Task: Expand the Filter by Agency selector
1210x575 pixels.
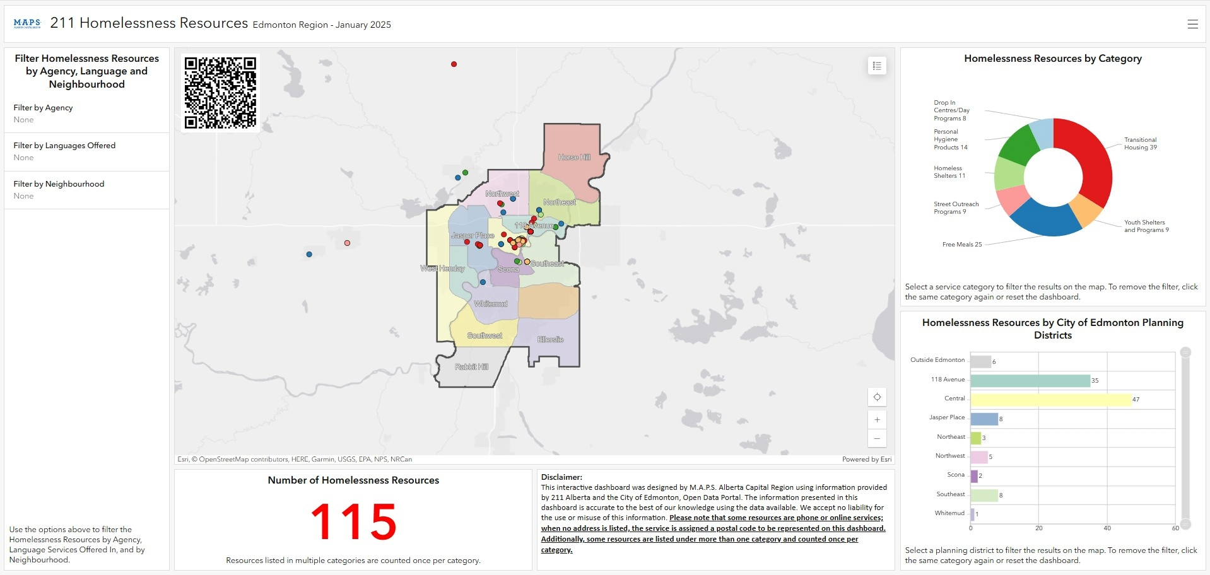Action: coord(87,113)
